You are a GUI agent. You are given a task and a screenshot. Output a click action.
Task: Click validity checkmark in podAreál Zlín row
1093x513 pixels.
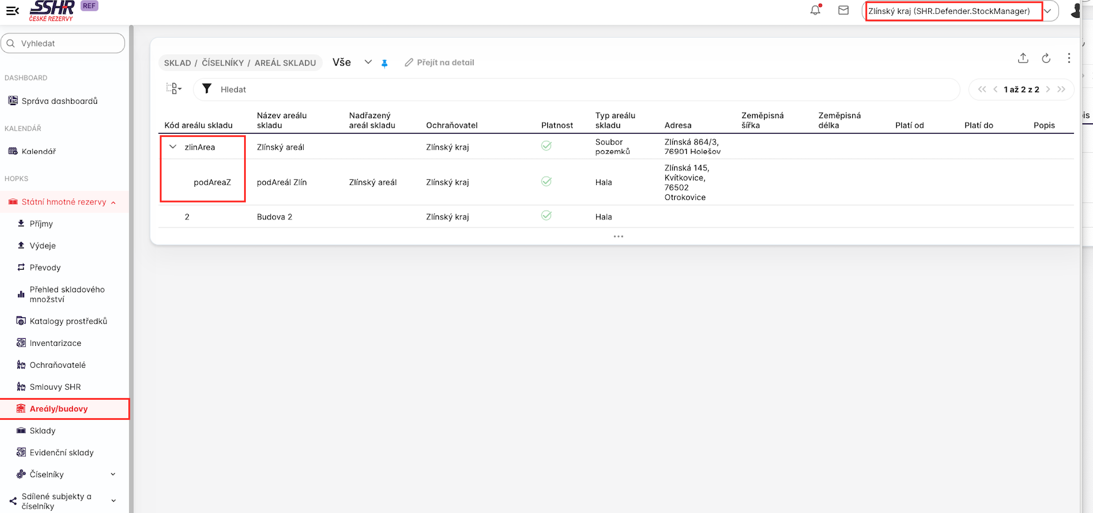(546, 182)
